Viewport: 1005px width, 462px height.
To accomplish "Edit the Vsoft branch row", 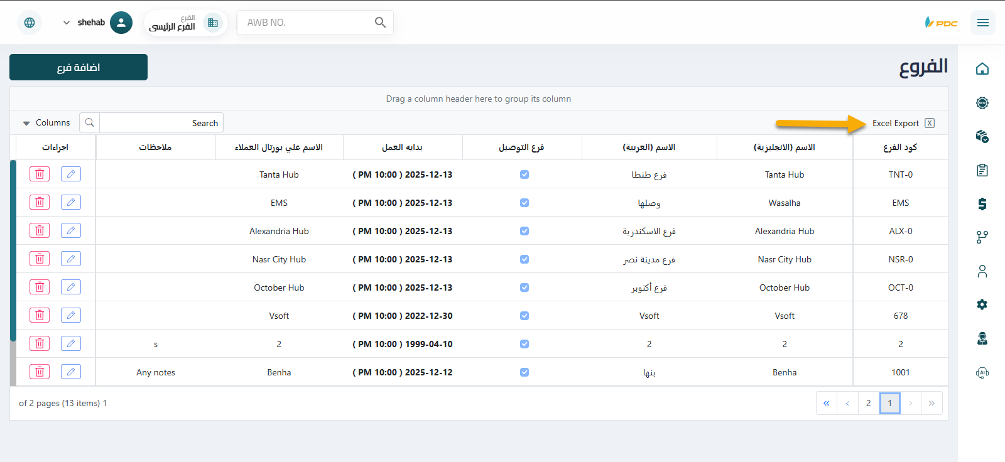I will (71, 315).
